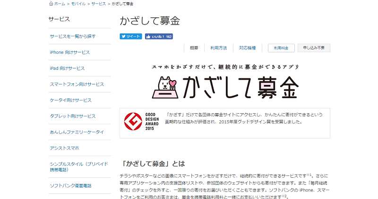Select the 申し込み不要 button
The height and width of the screenshot is (199, 378).
[x=314, y=48]
